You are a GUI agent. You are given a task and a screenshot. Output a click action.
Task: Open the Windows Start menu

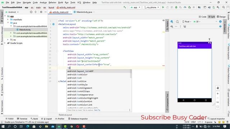coord(3,126)
